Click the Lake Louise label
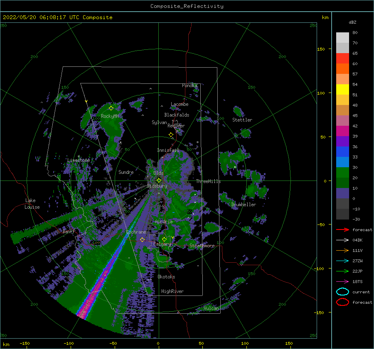374x349 pixels. coord(32,204)
